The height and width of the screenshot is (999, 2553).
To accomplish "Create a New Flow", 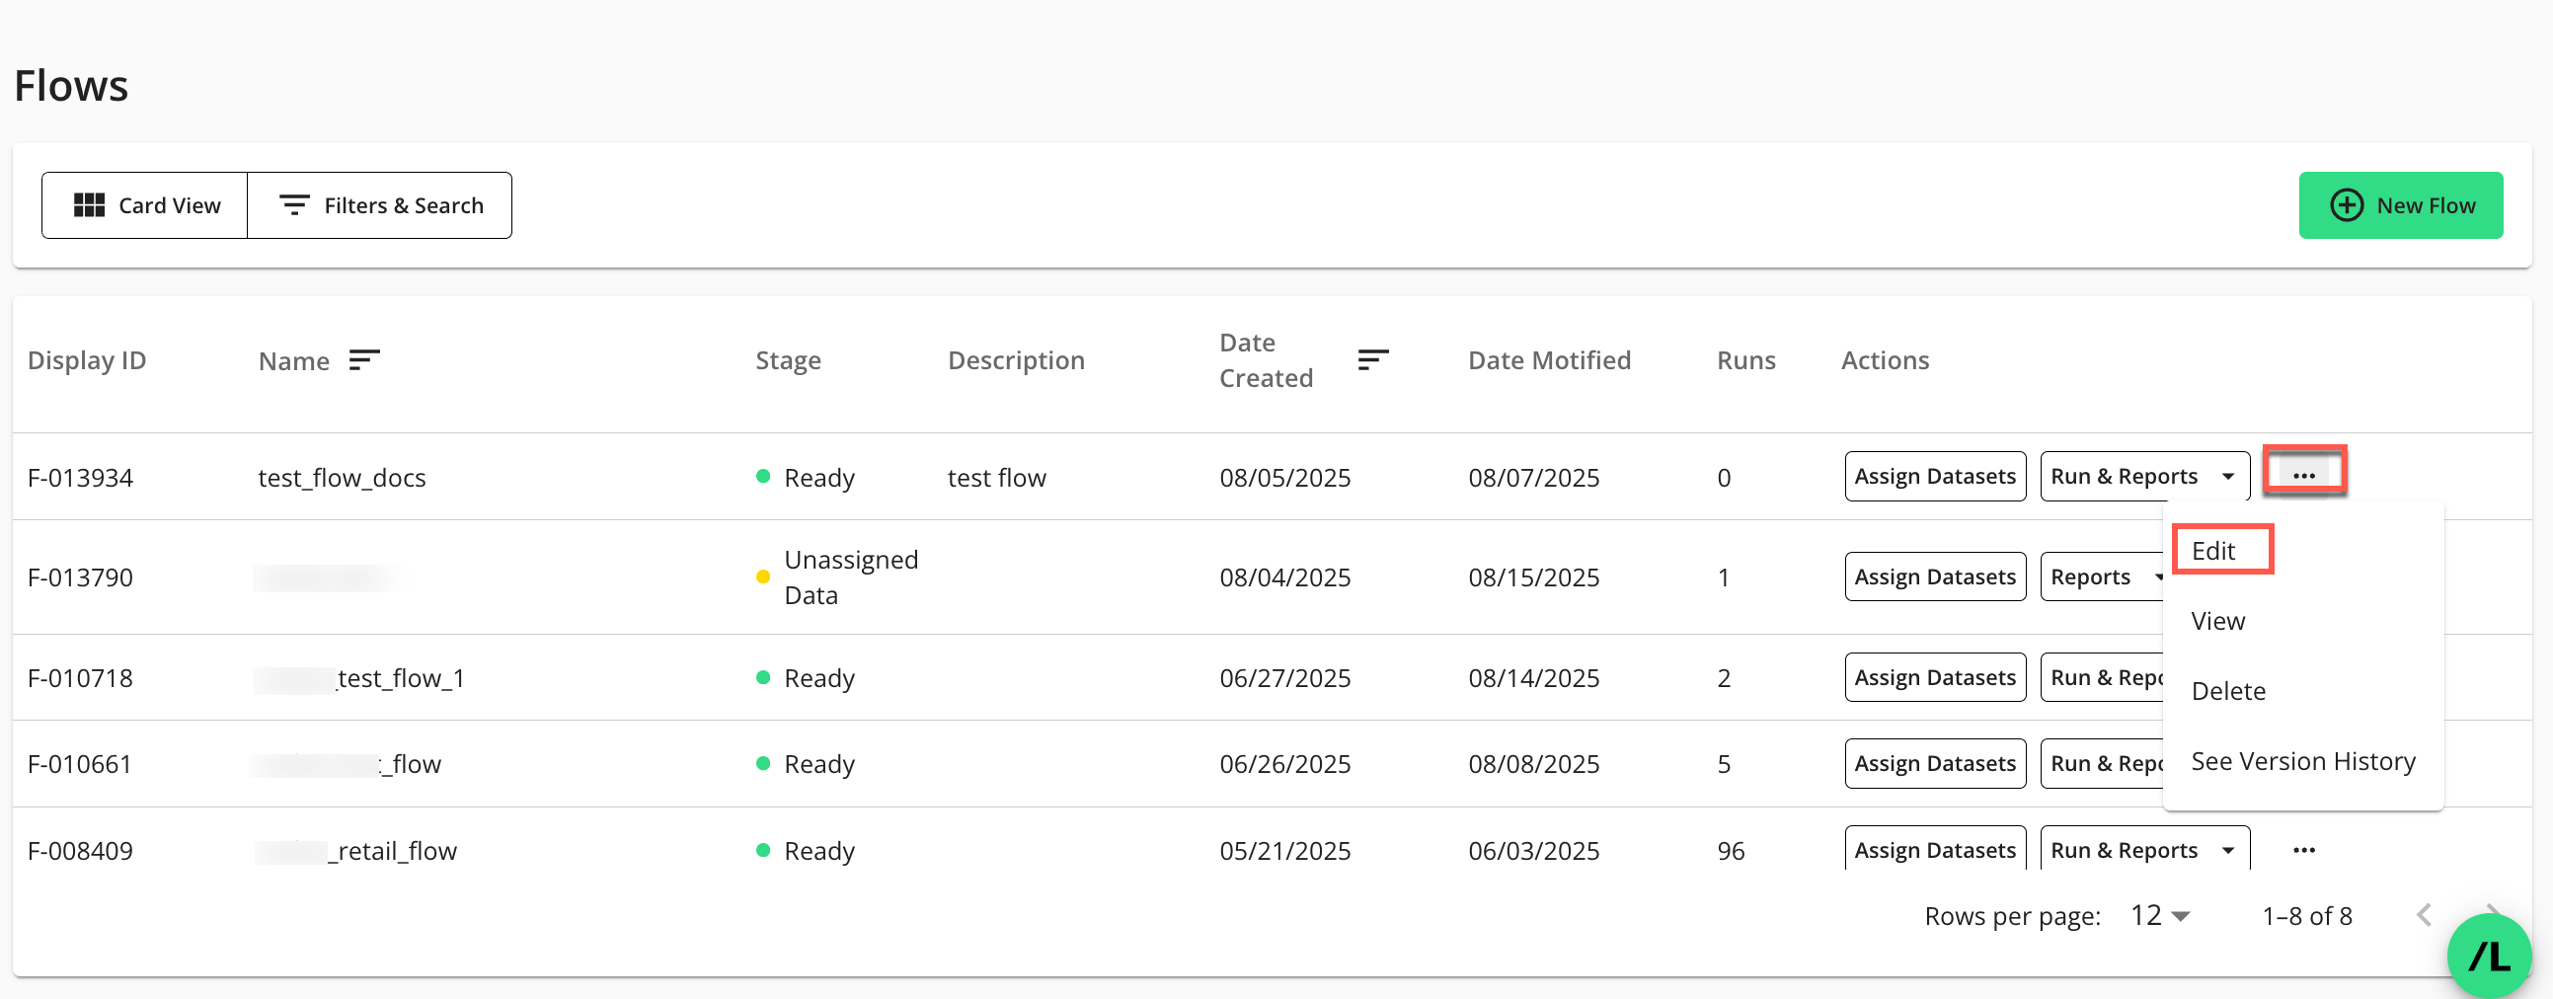I will click(x=2399, y=205).
